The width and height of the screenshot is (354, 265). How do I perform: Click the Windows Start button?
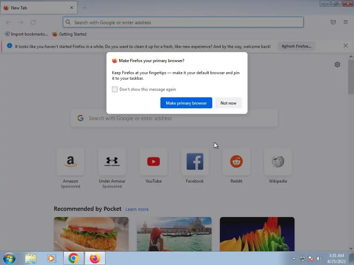9,258
